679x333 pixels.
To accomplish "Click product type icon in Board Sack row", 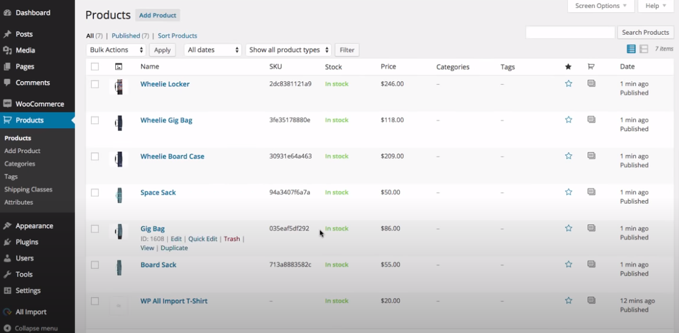I will (x=591, y=263).
